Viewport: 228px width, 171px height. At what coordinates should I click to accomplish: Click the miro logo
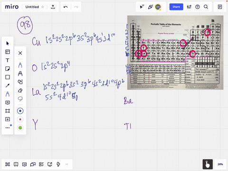12,7
